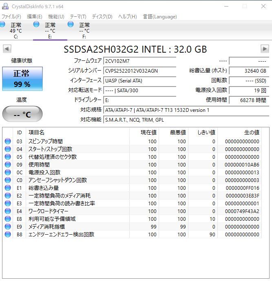Click power on count 19 回
This screenshot has width=272, height=282.
coord(249,90)
